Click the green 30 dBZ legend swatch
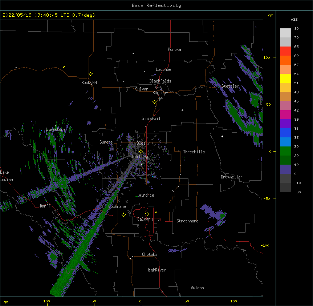Screen dimensions: 313x306 [285, 151]
